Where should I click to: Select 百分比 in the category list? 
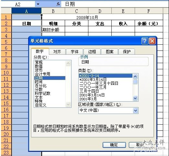click(x=50, y=86)
